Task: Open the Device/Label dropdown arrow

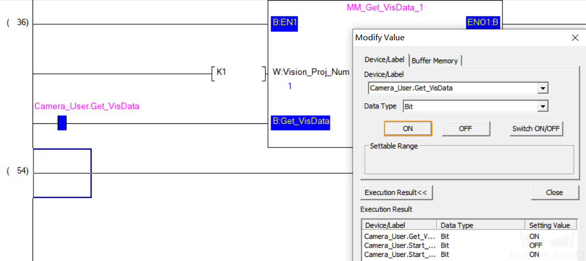Action: 542,88
